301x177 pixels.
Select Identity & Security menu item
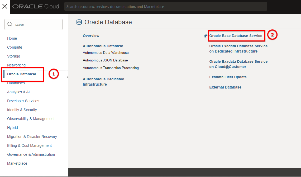22,110
